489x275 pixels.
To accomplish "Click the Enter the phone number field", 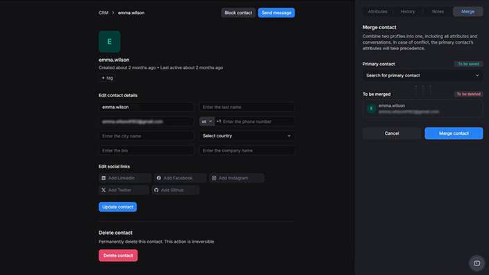I will tap(255, 122).
